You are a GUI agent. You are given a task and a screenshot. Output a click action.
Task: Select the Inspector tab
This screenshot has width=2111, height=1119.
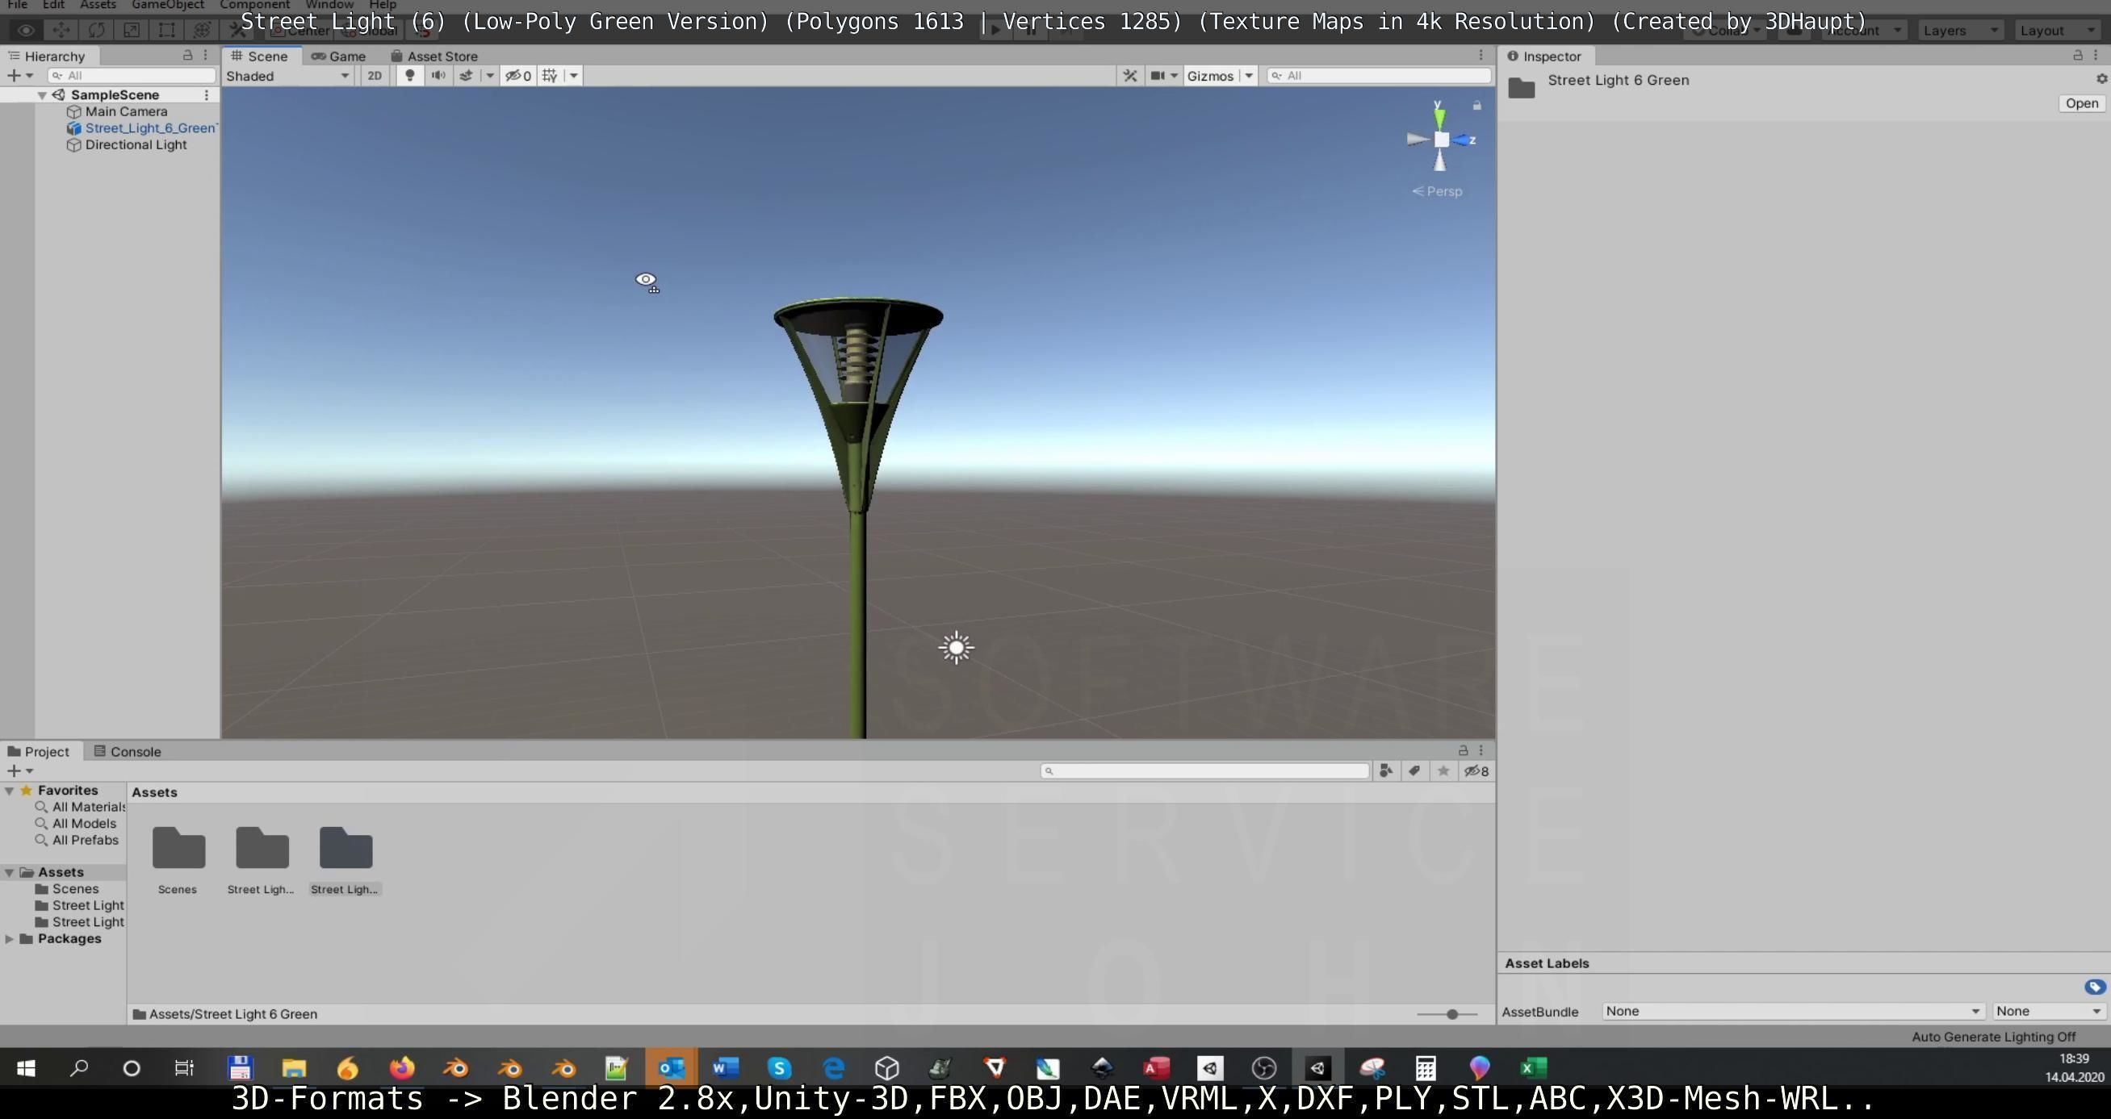point(1544,56)
